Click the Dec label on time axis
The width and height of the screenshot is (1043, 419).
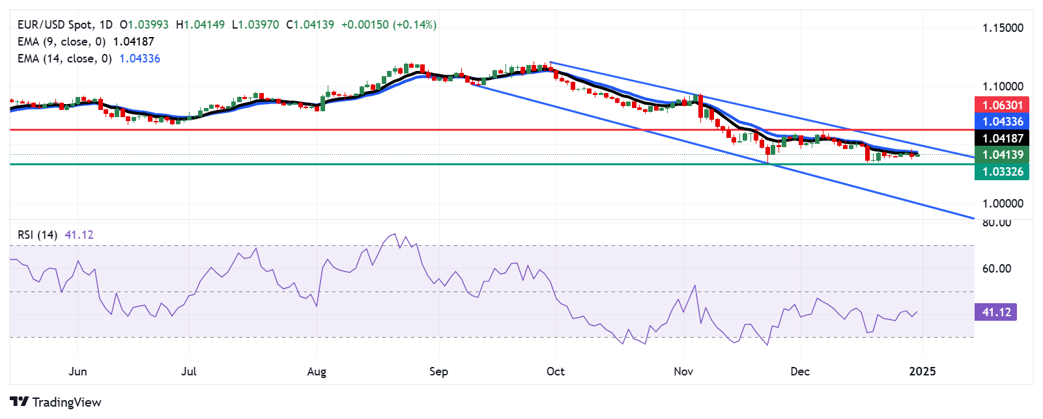click(800, 372)
